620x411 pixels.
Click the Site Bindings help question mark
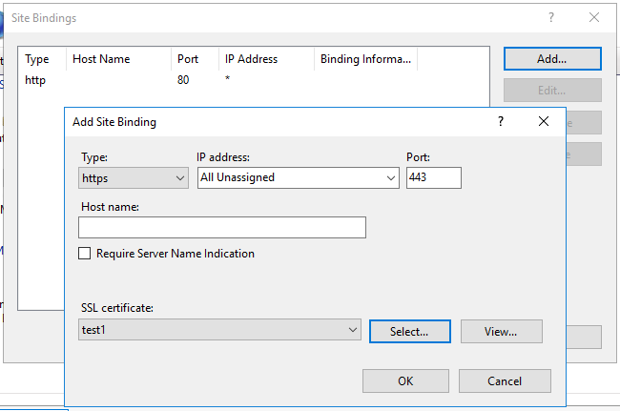coord(551,18)
